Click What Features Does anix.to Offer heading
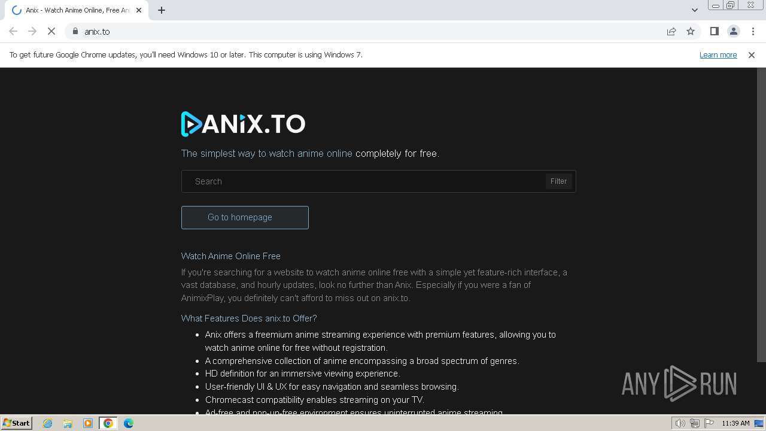This screenshot has height=431, width=766. click(x=249, y=318)
